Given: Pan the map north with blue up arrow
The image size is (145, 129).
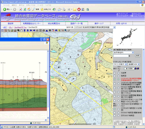Looking at the screenshot, I should pos(25,31).
